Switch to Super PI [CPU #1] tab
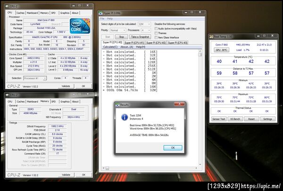The width and height of the screenshot is (283, 191). click(x=134, y=43)
